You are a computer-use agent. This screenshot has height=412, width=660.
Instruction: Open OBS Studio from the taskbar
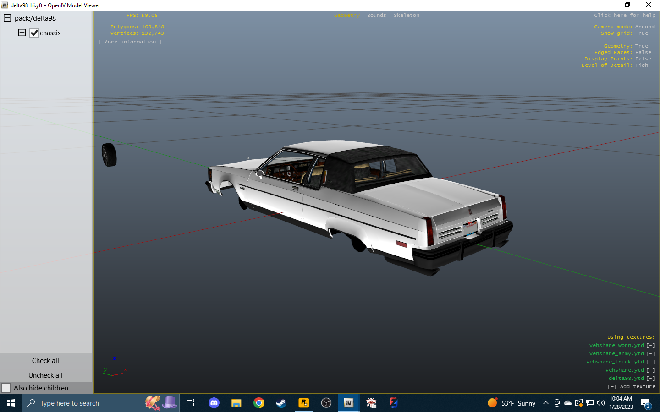pyautogui.click(x=326, y=403)
